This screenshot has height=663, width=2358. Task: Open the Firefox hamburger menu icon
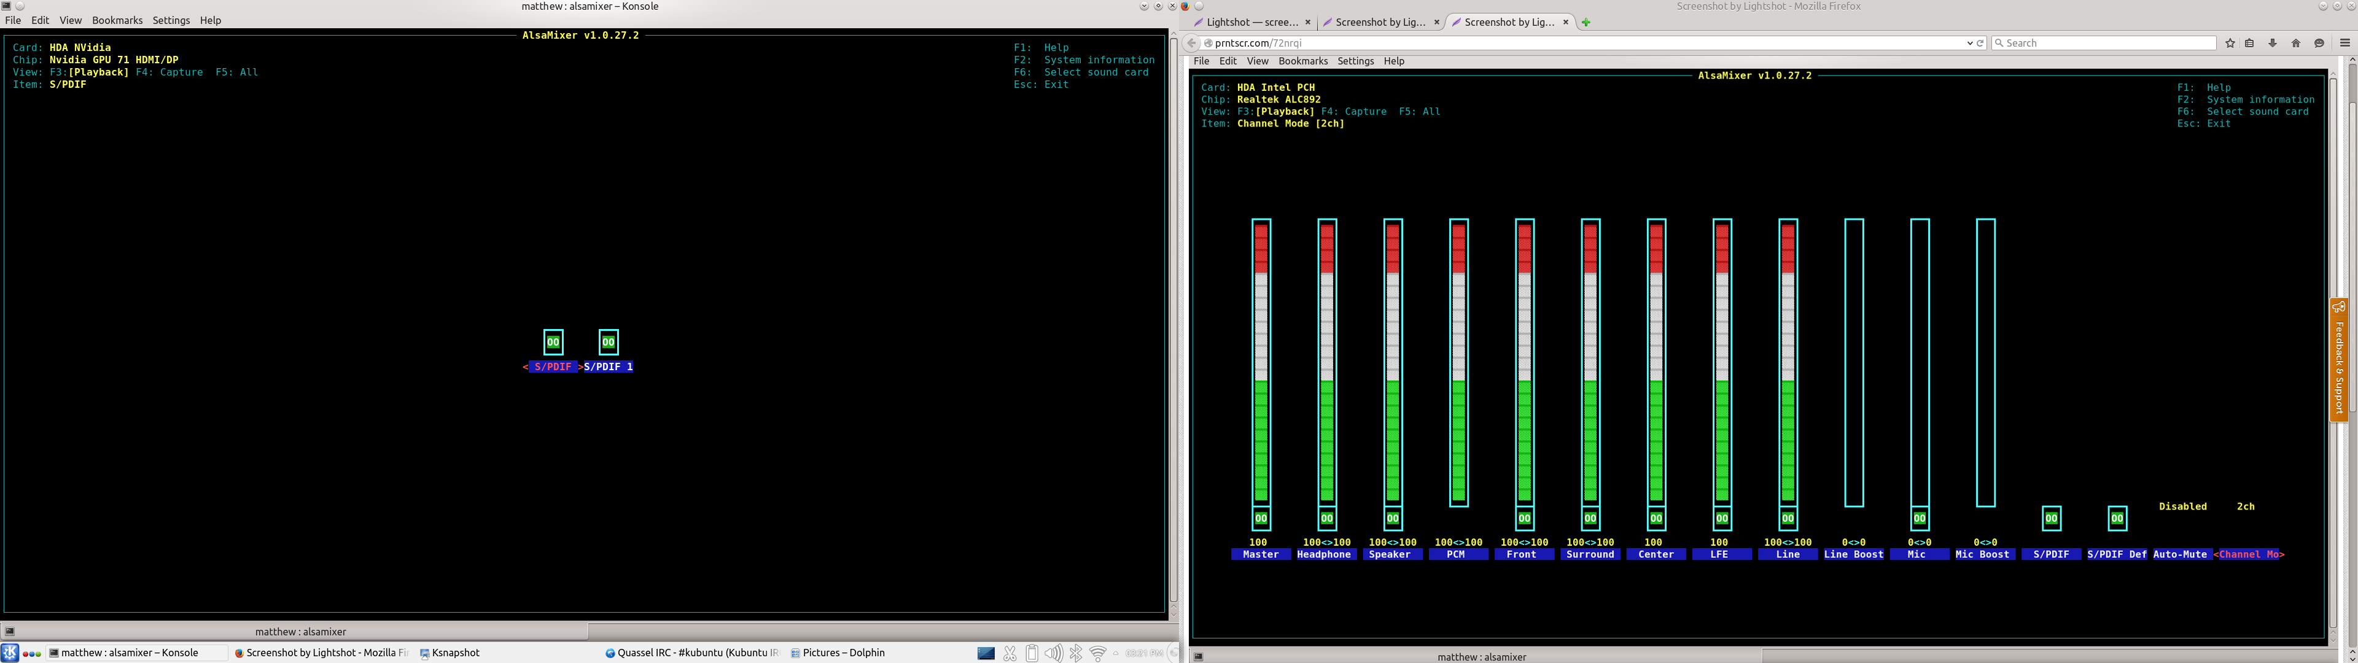pyautogui.click(x=2344, y=43)
